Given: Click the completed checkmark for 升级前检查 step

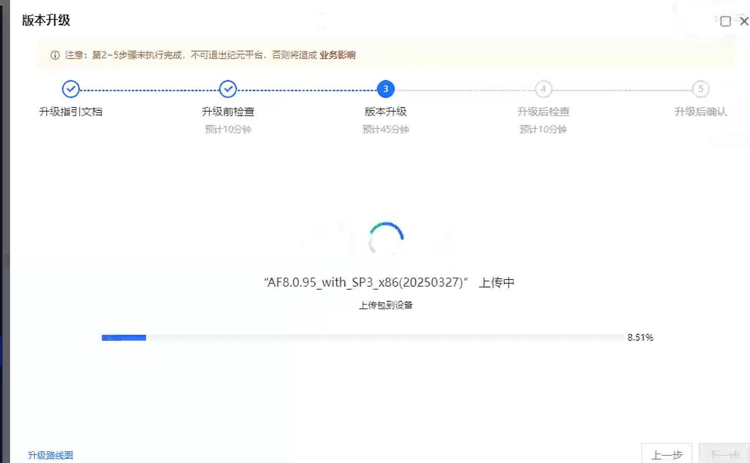Looking at the screenshot, I should (228, 89).
